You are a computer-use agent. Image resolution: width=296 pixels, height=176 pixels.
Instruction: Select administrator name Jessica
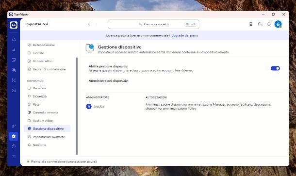click(99, 106)
